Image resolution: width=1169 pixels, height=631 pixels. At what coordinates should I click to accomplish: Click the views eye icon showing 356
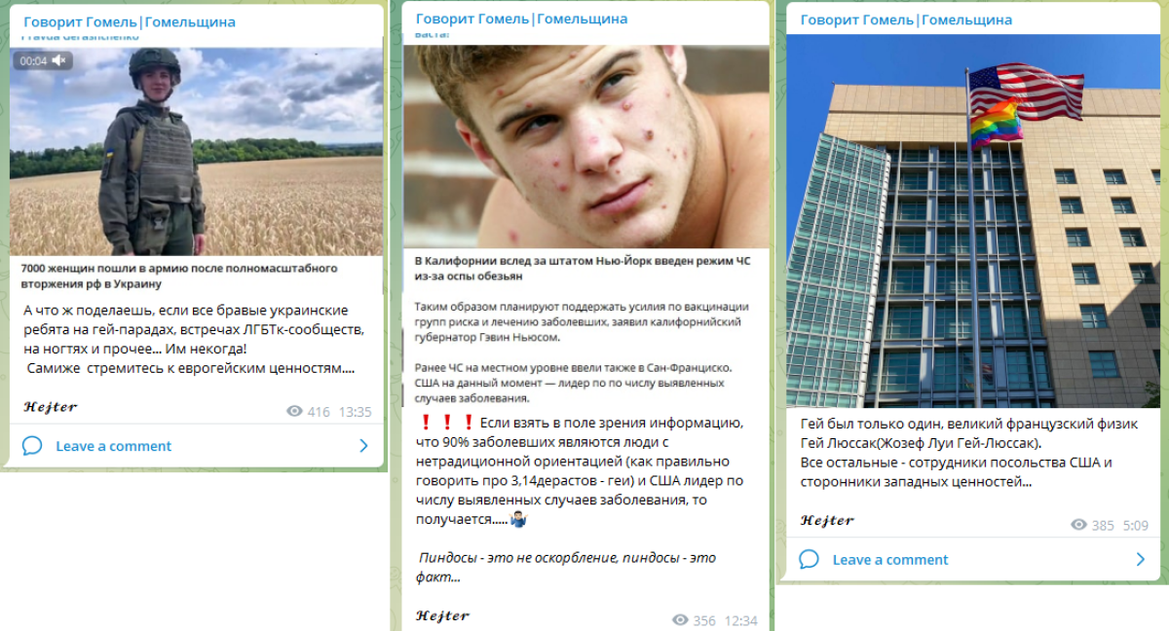(x=680, y=620)
